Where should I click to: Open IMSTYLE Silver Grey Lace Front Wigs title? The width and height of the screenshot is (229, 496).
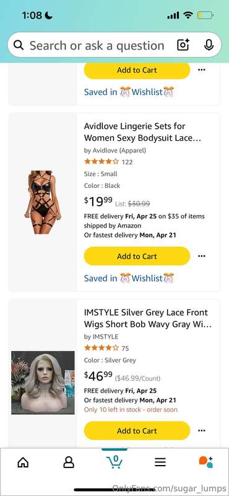(147, 318)
